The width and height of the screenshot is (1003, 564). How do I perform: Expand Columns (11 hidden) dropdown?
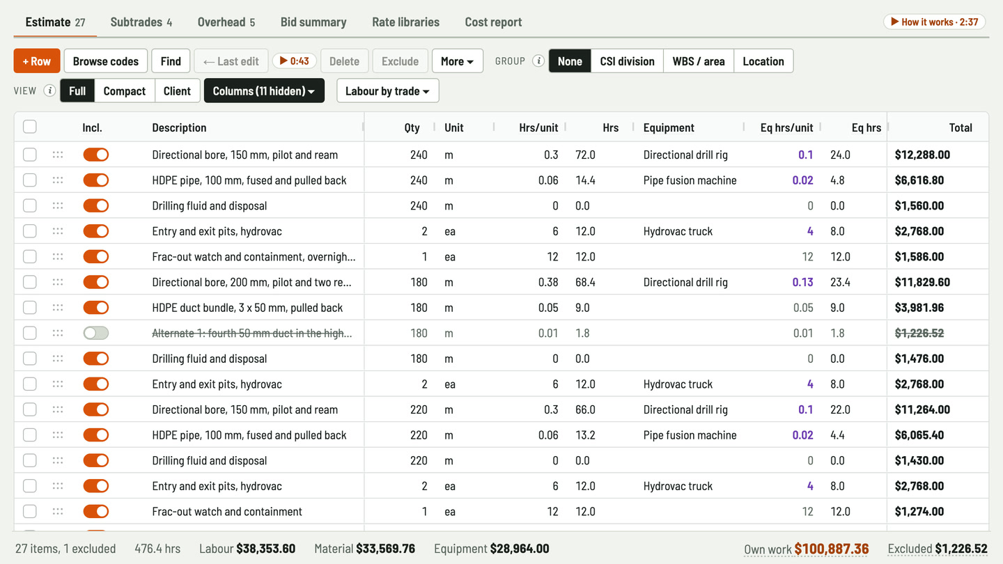tap(264, 91)
